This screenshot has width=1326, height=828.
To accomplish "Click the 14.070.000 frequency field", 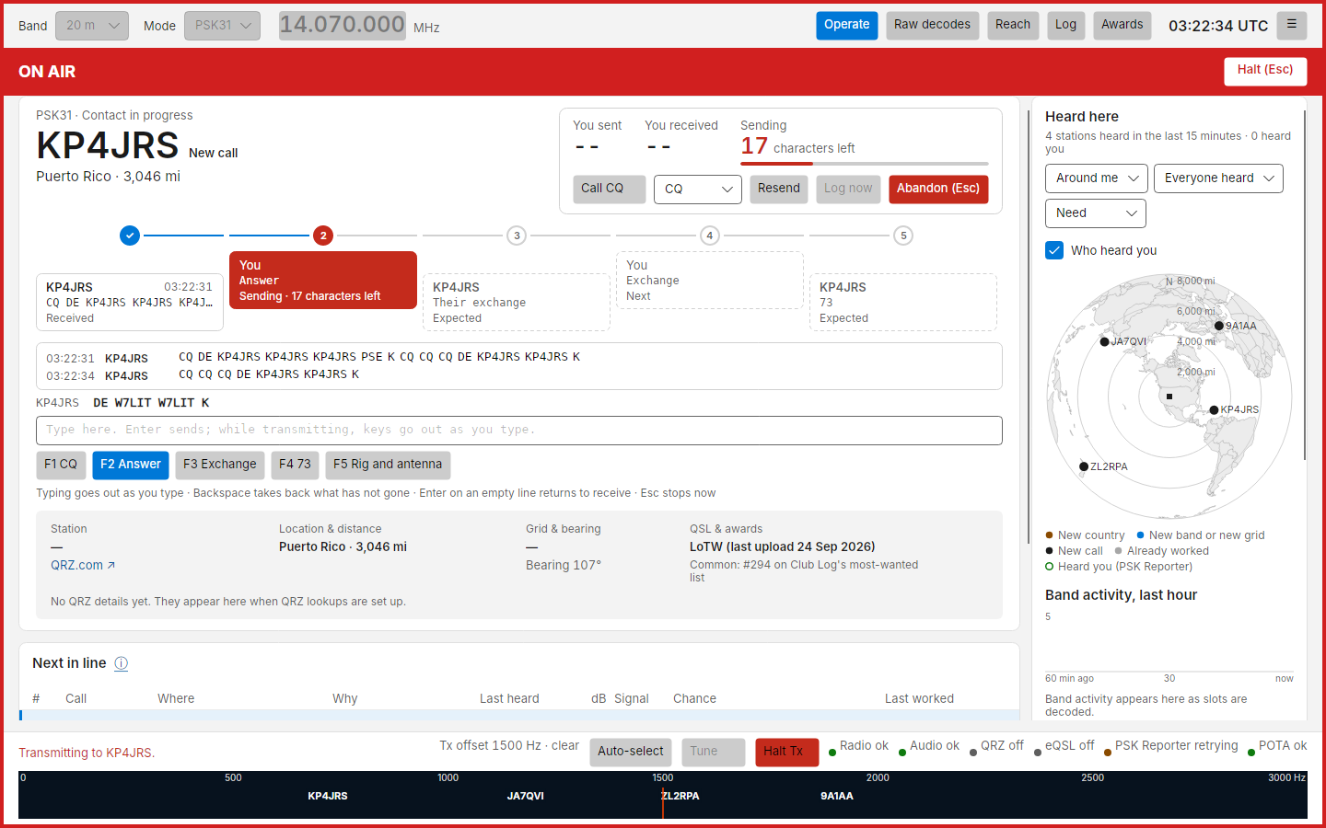I will coord(343,25).
